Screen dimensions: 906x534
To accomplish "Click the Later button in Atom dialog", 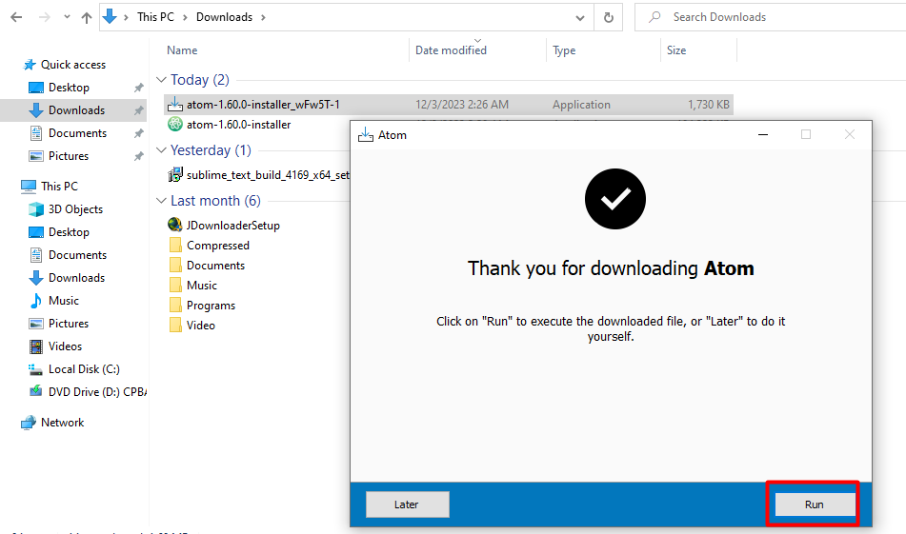I will pyautogui.click(x=408, y=504).
